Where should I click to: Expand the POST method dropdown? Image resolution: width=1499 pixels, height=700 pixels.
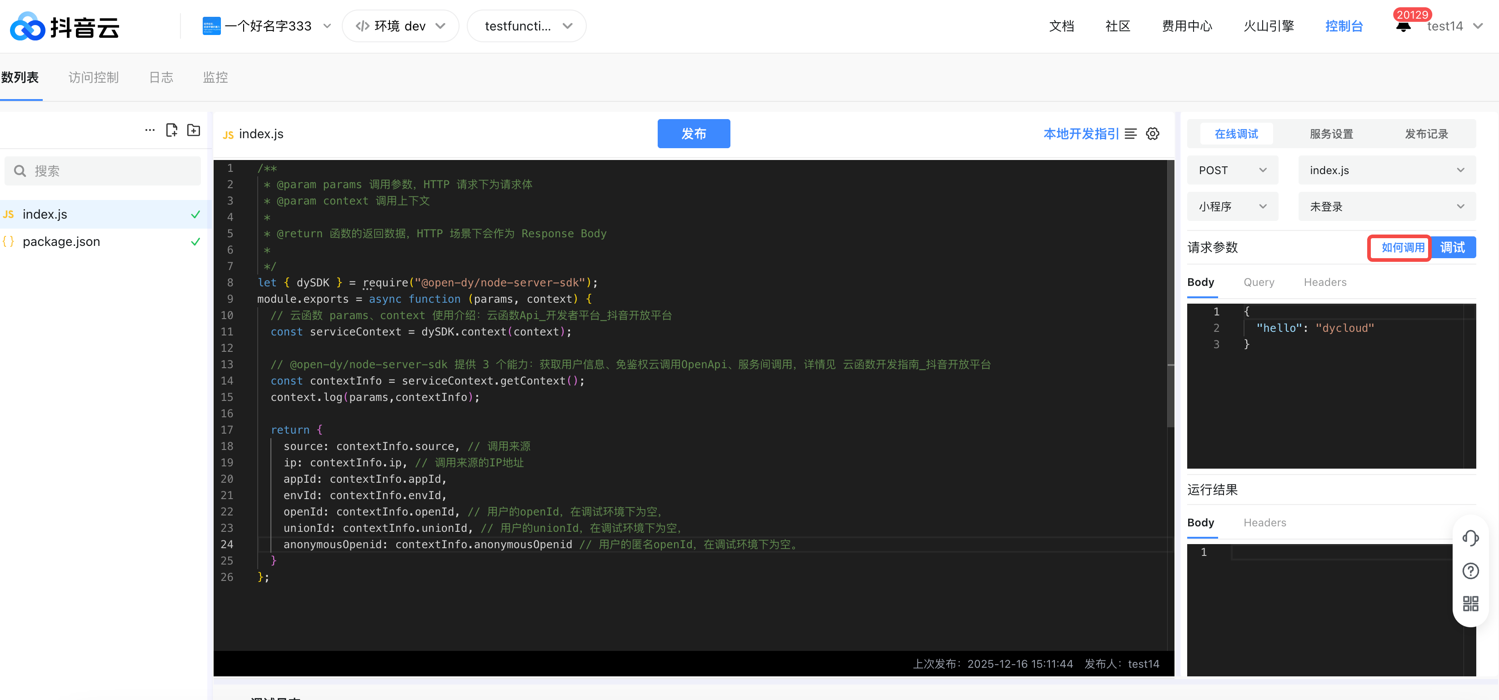click(1232, 170)
